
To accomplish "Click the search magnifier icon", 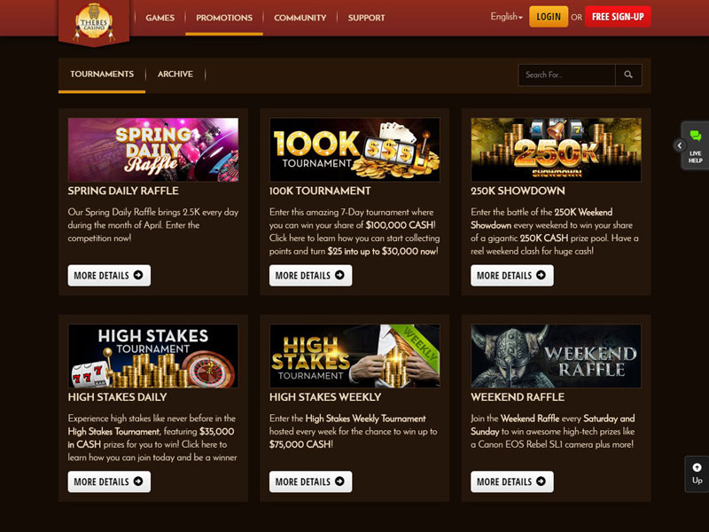I will click(628, 74).
